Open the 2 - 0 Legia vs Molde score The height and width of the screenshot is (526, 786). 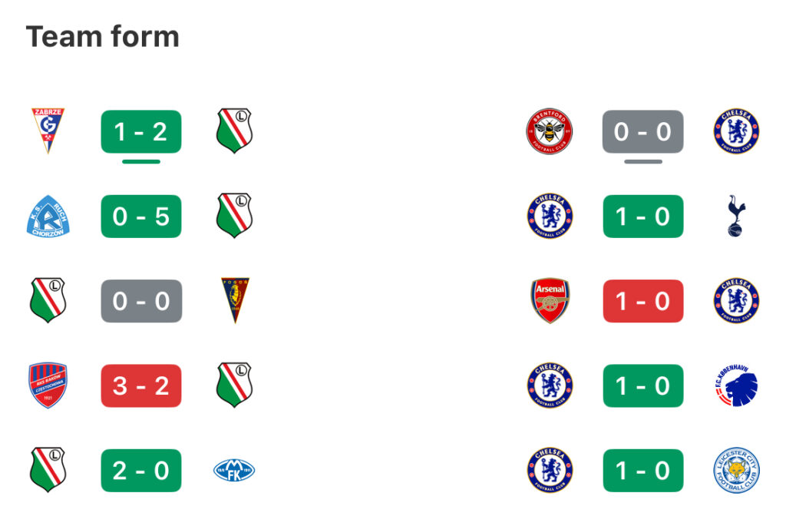click(x=141, y=471)
